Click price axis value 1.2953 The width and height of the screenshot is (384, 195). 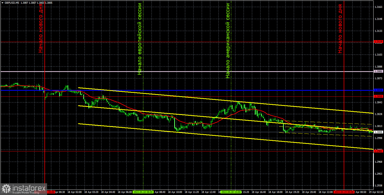pyautogui.click(x=379, y=174)
